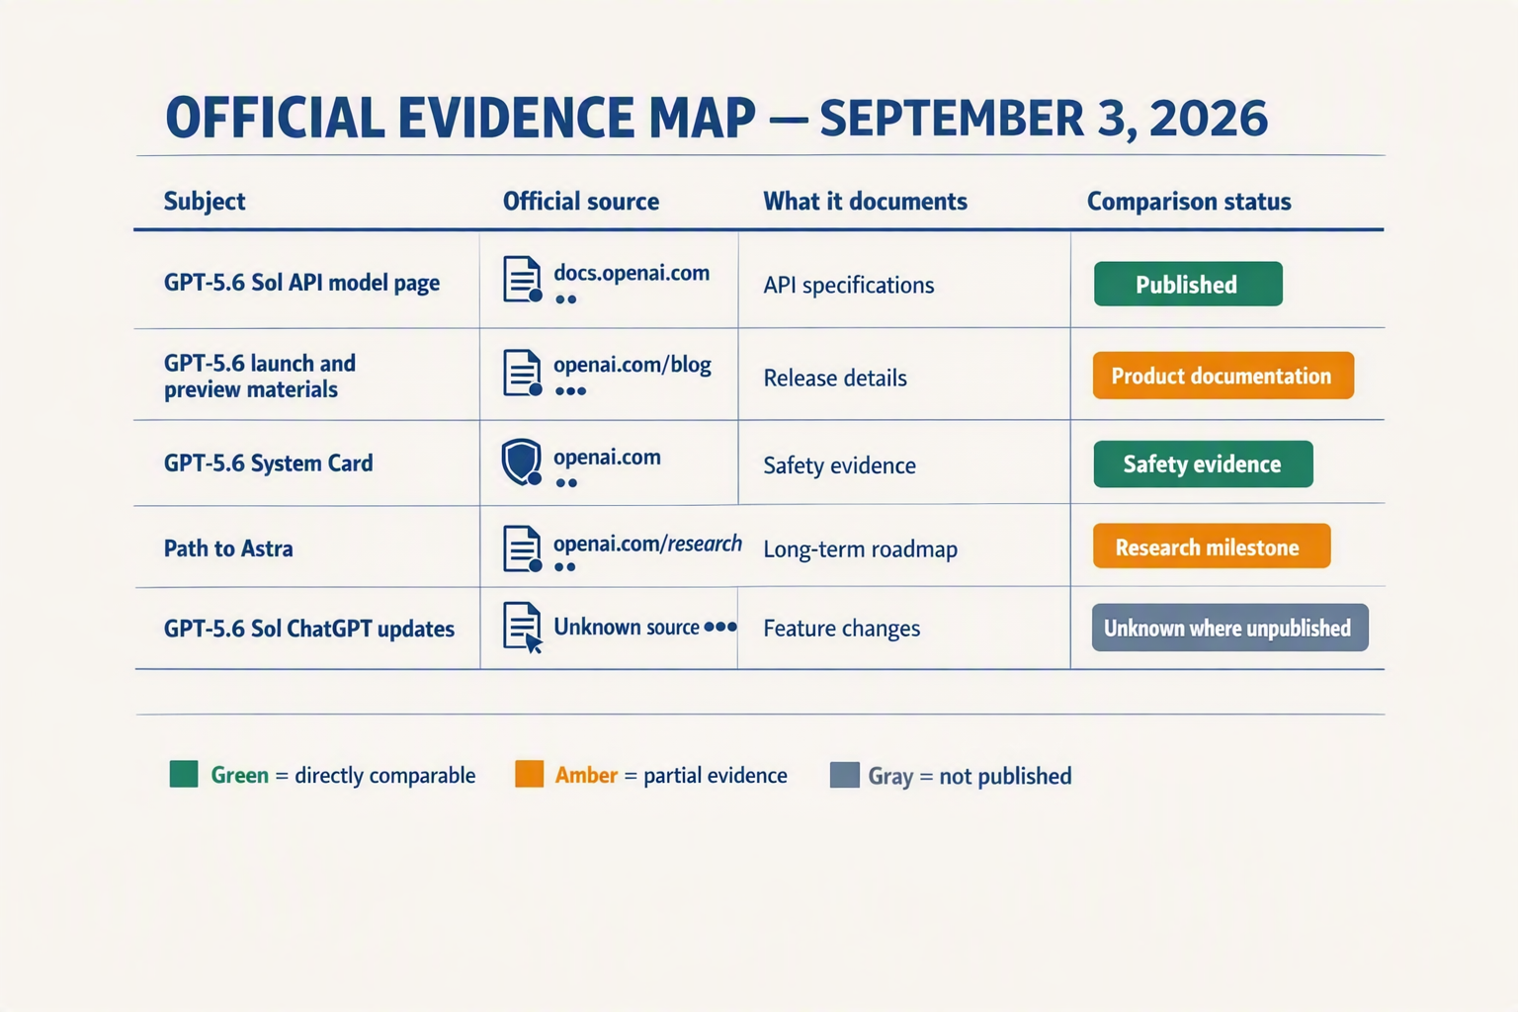Image resolution: width=1518 pixels, height=1012 pixels.
Task: Open the docs.openai.com source link
Action: [632, 273]
